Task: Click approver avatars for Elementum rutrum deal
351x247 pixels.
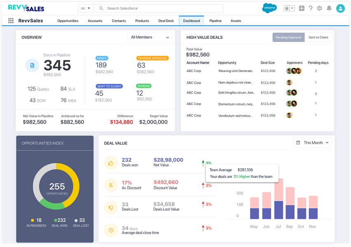Action: tap(292, 103)
